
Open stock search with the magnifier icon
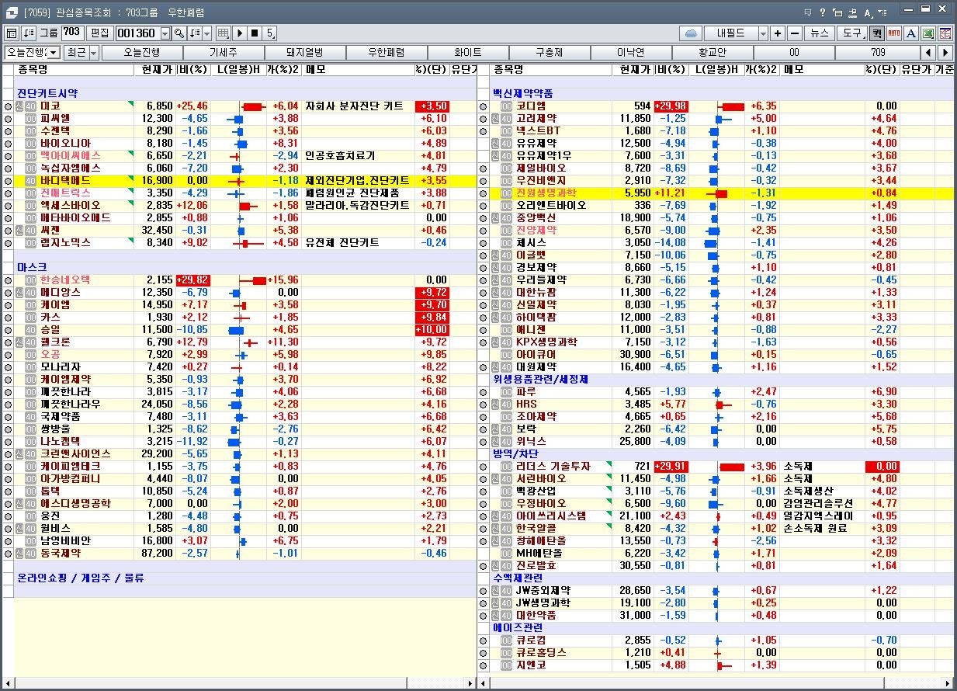coord(179,33)
